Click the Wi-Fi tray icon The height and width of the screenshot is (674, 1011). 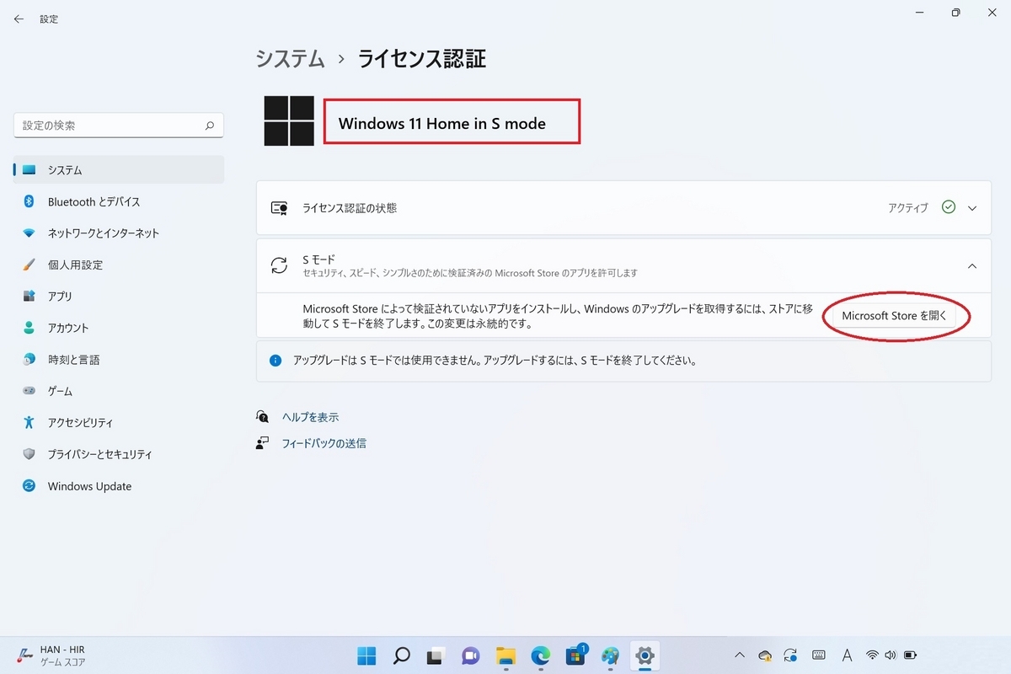pos(873,655)
